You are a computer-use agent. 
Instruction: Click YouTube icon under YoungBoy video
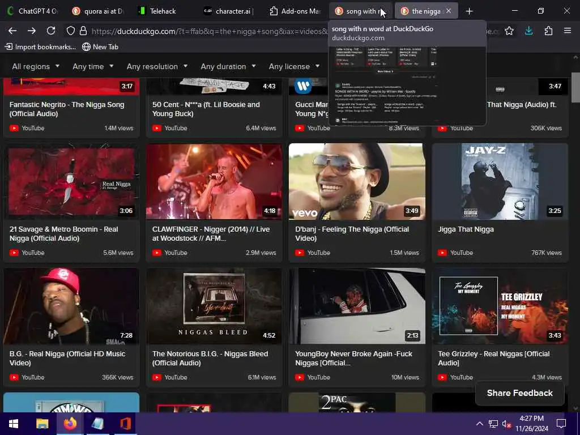tap(300, 377)
